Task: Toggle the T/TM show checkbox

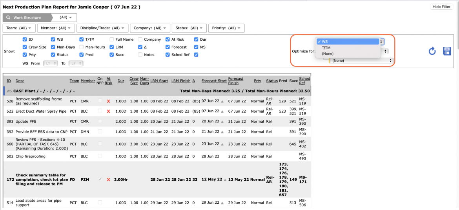Action: [x=82, y=39]
